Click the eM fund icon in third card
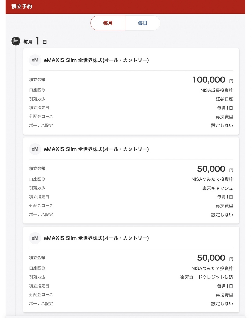Viewport: 252px width, 318px height. coord(35,238)
